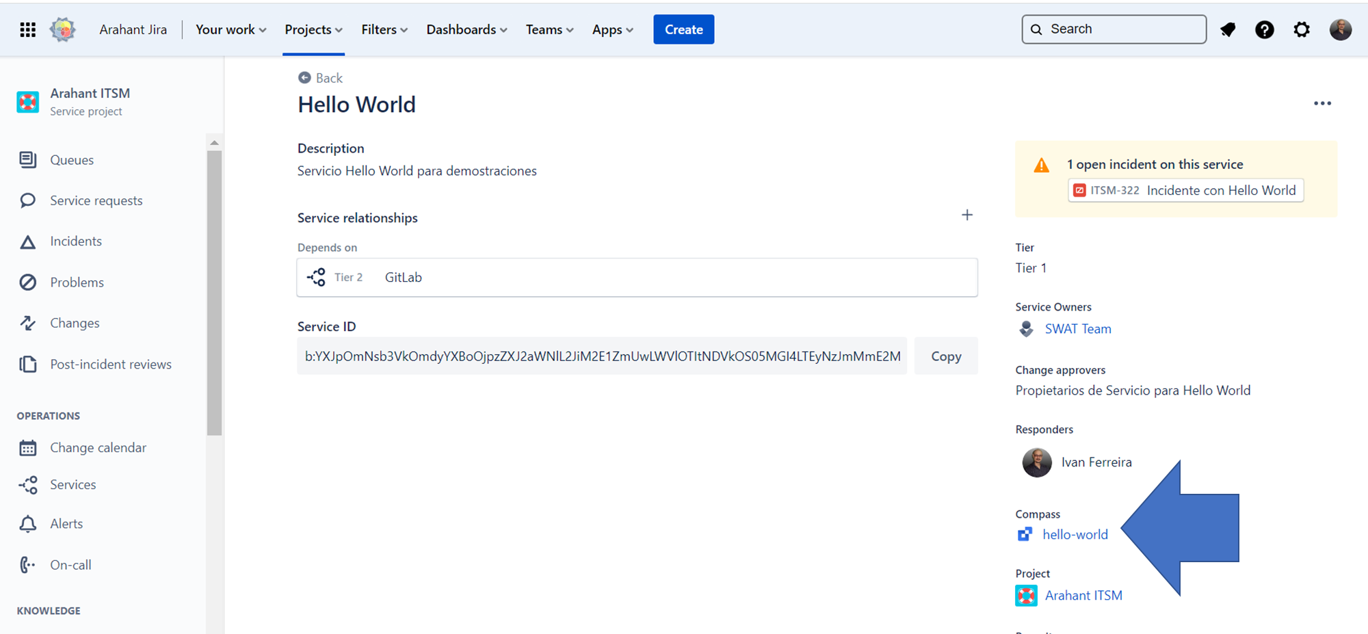Open the ITSM-322 incident link
This screenshot has height=634, width=1368.
1185,190
